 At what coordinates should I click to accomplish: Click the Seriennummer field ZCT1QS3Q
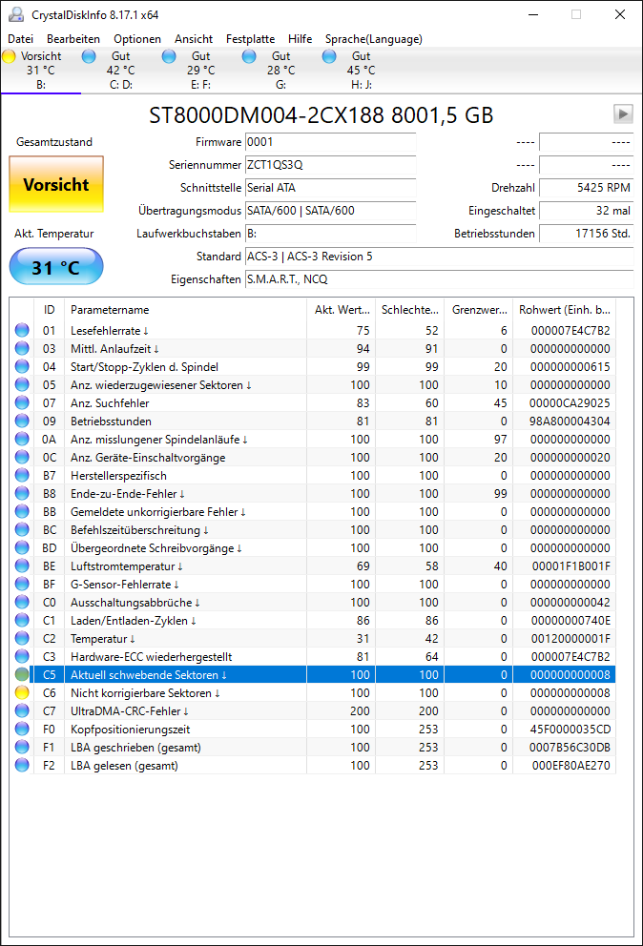(x=331, y=165)
